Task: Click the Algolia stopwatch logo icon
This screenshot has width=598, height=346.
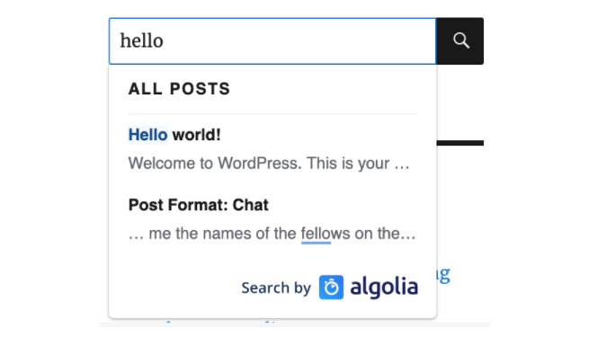Action: tap(331, 288)
